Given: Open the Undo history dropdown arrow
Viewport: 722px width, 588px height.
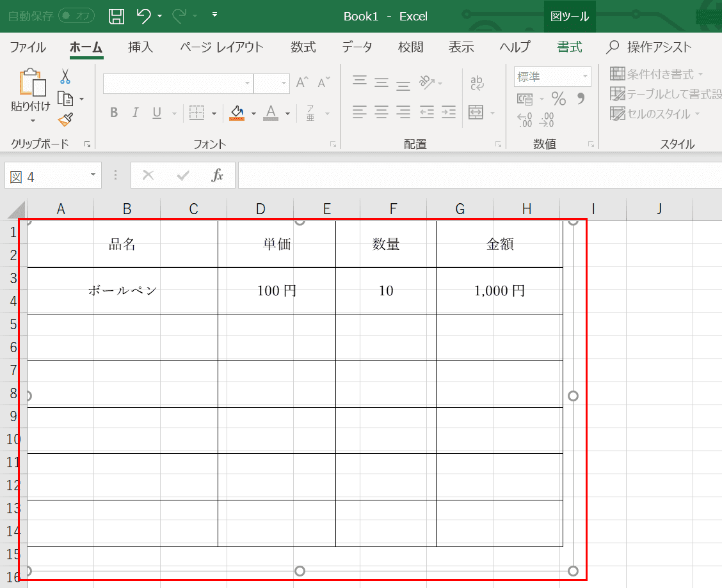Looking at the screenshot, I should pos(160,17).
